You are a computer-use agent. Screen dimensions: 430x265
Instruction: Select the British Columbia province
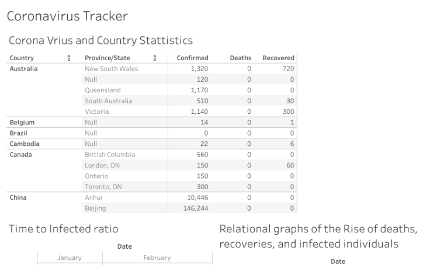click(110, 155)
